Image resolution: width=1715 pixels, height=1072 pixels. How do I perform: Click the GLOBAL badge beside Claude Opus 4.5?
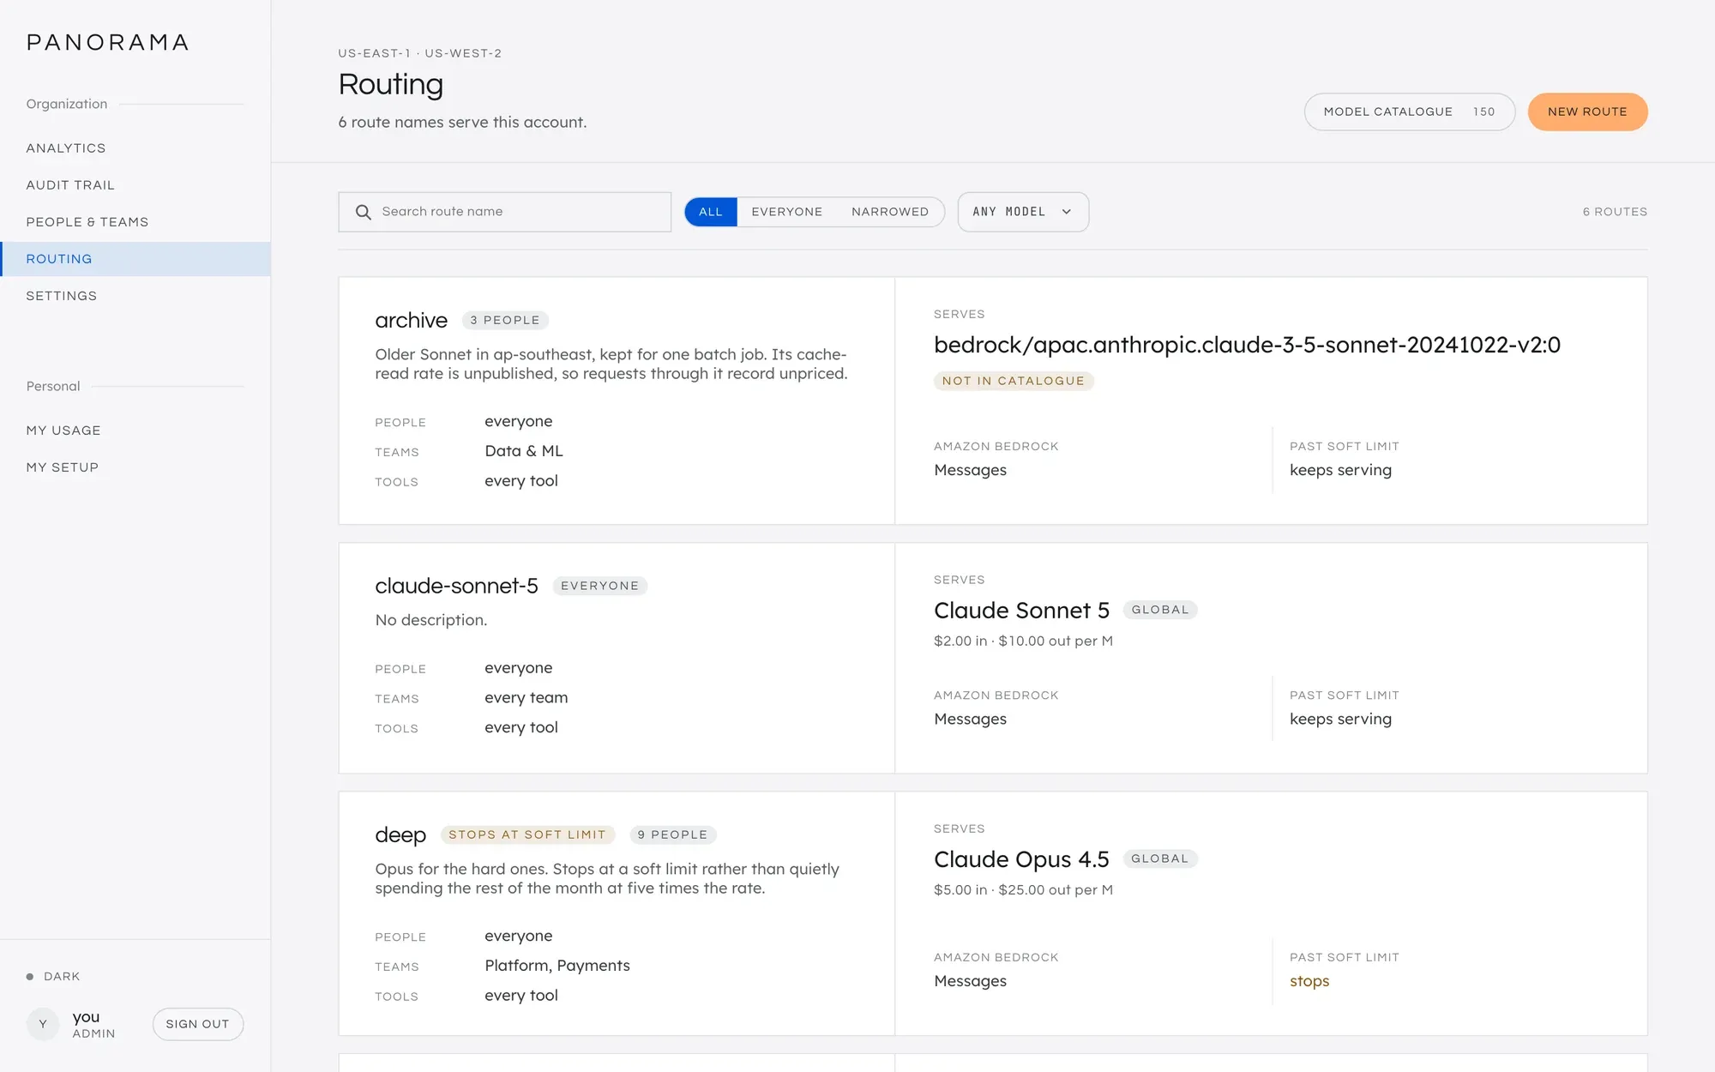[x=1160, y=858]
